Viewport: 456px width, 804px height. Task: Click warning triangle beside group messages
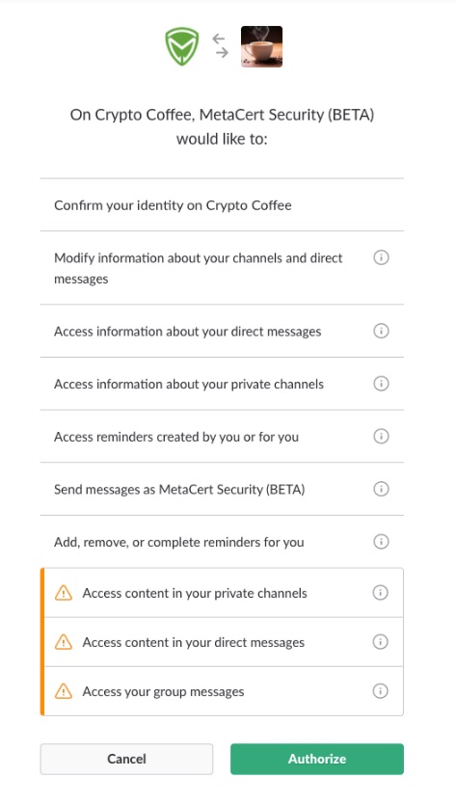click(x=64, y=692)
